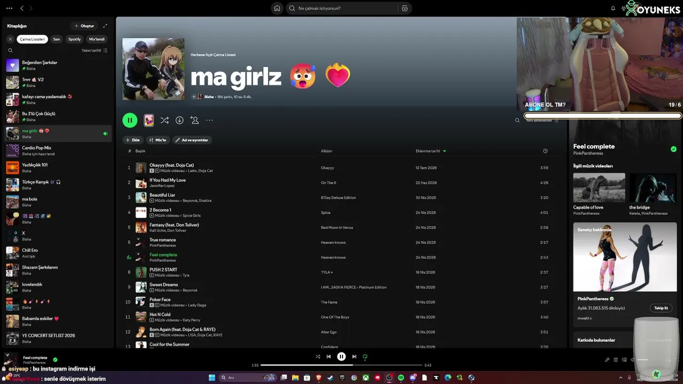Viewport: 683px width, 384px height.
Task: Select the Spotify filter chip
Action: coord(75,39)
